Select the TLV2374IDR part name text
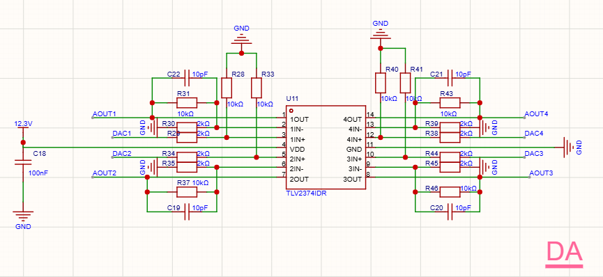The width and height of the screenshot is (603, 277). 306,194
